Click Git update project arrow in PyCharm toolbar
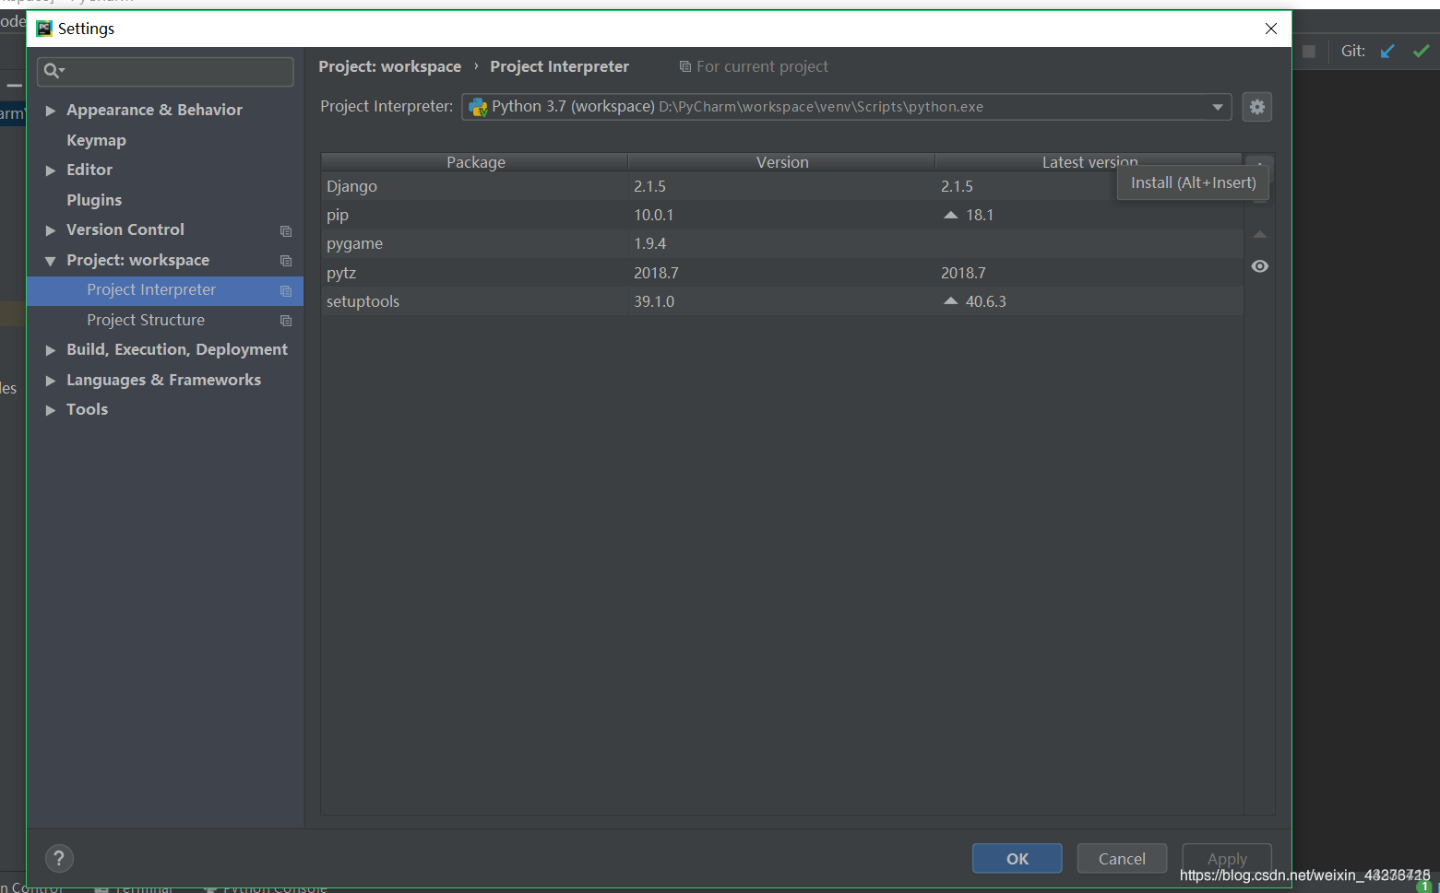1440x893 pixels. (1387, 52)
